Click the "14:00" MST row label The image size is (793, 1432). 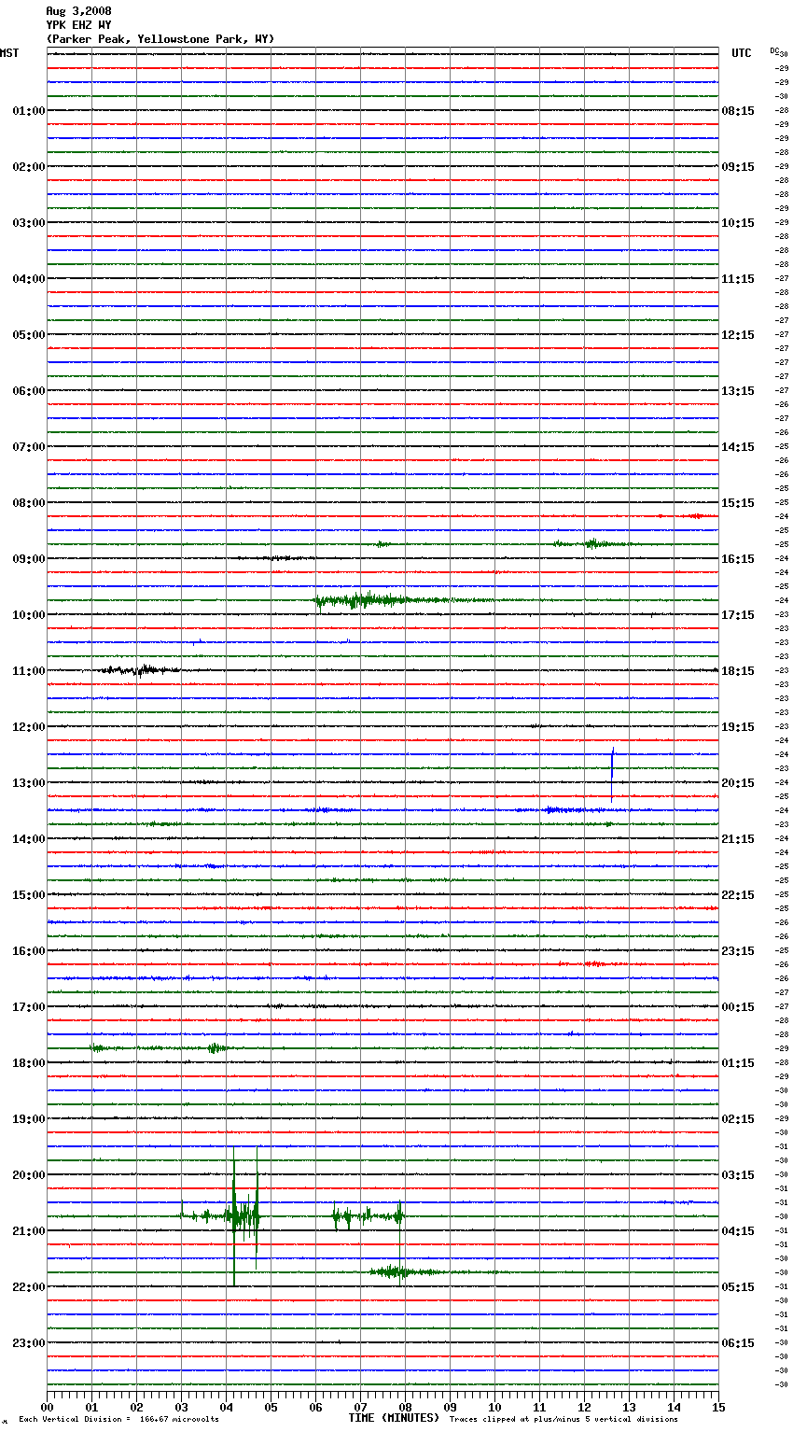[29, 839]
